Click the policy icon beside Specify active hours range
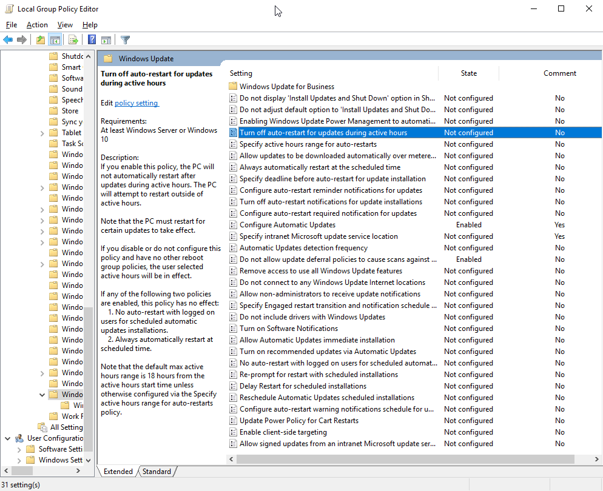The image size is (603, 491). (233, 144)
